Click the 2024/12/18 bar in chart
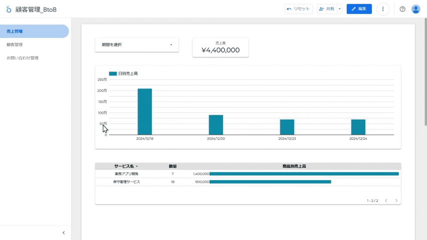Image resolution: width=427 pixels, height=240 pixels. click(145, 111)
